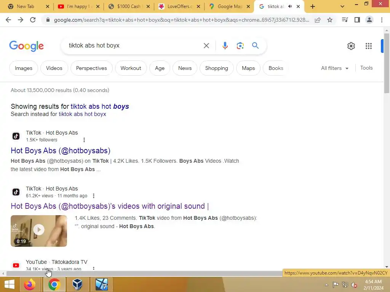Open Hot Boys Abs (@hotboysabs) result
390x292 pixels.
[x=61, y=151]
